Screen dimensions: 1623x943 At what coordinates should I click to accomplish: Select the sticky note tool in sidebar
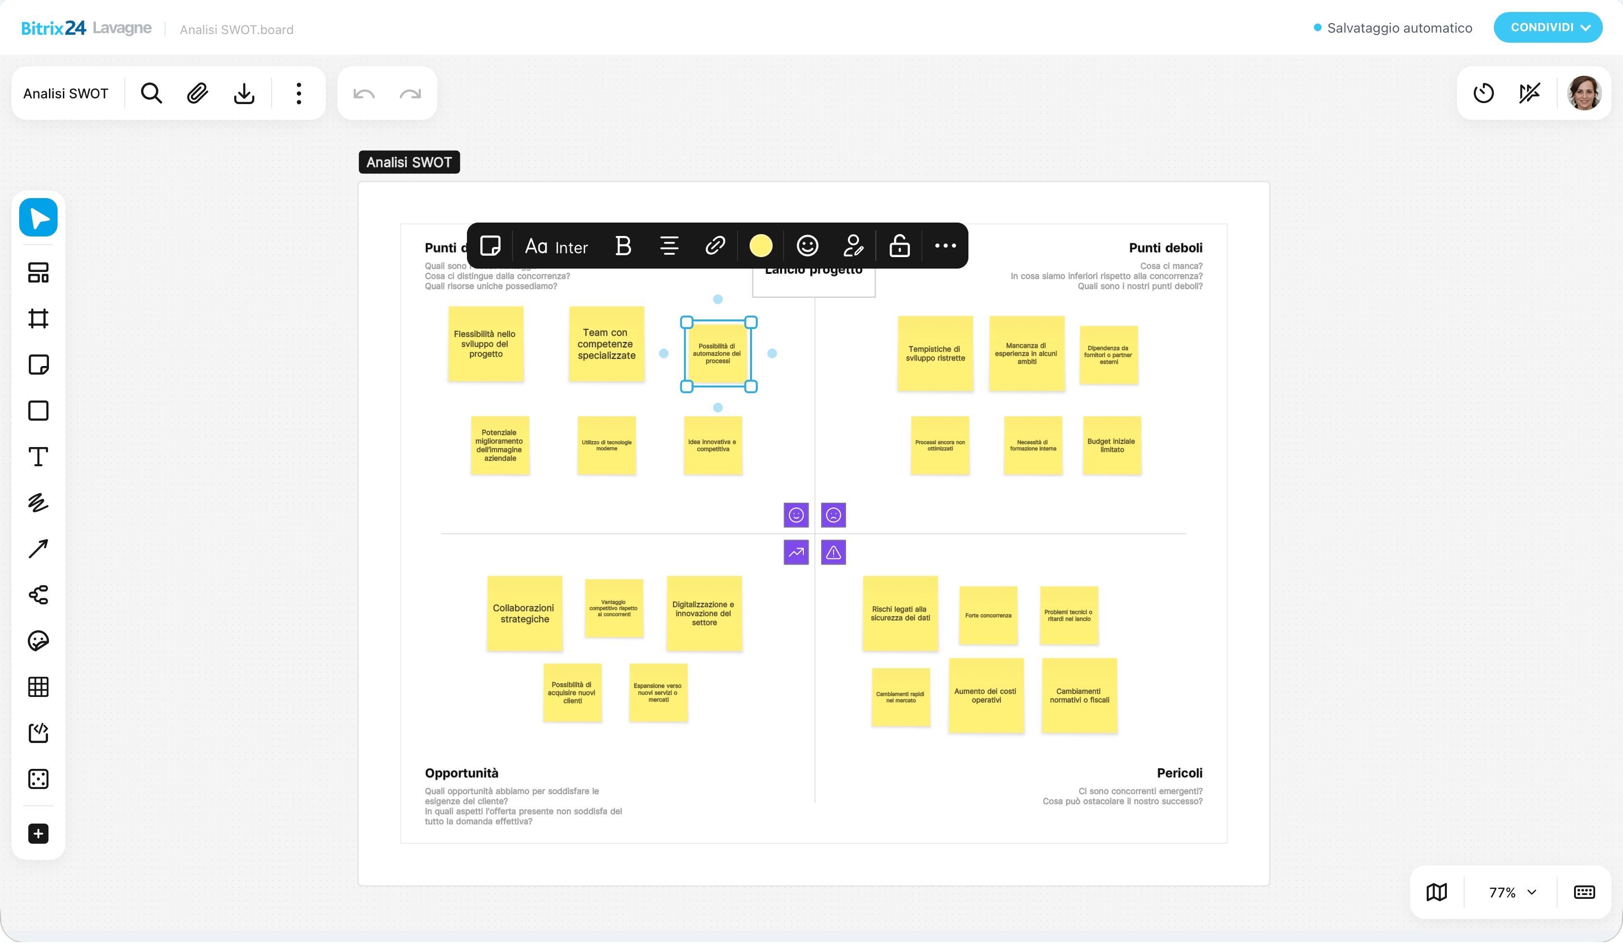pyautogui.click(x=38, y=365)
